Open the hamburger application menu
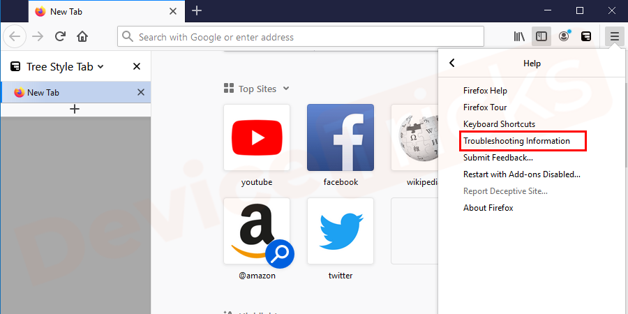Image resolution: width=628 pixels, height=314 pixels. (x=614, y=37)
